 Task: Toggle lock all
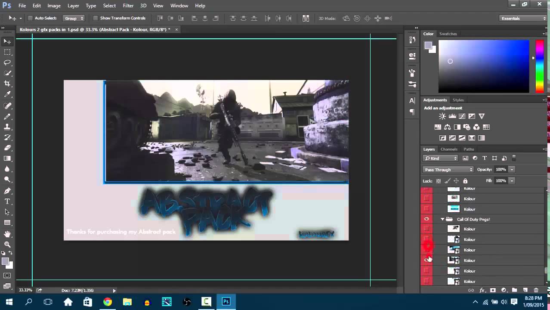pos(465,181)
